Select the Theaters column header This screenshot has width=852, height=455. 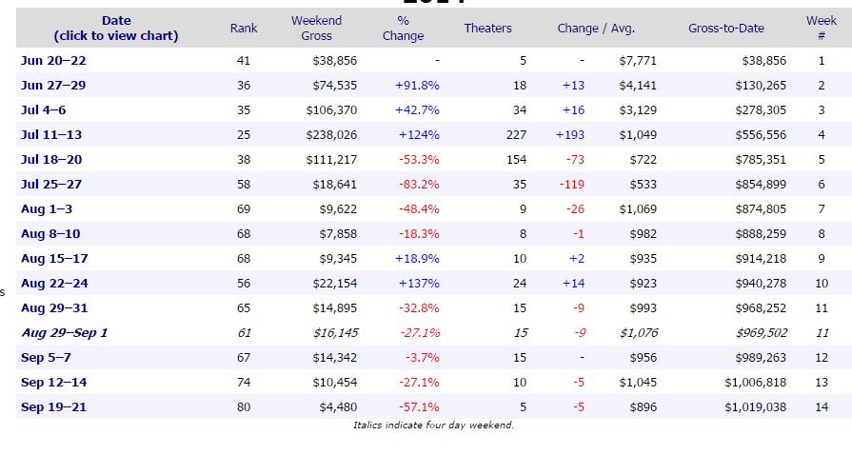(487, 28)
